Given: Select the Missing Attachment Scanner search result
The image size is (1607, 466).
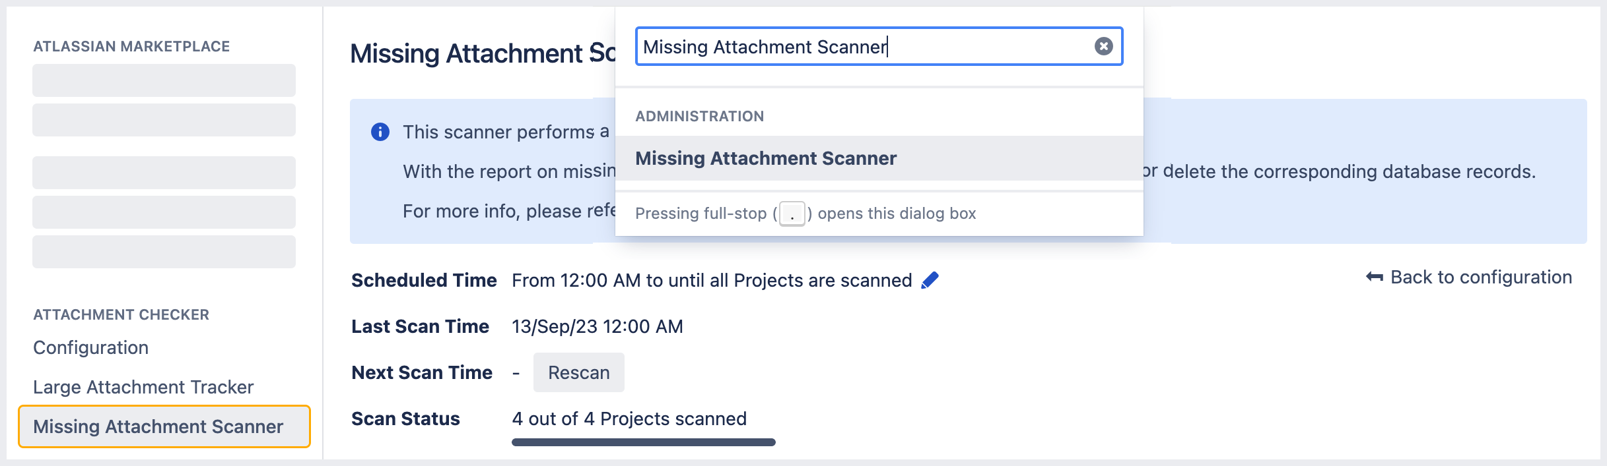Looking at the screenshot, I should (x=766, y=158).
